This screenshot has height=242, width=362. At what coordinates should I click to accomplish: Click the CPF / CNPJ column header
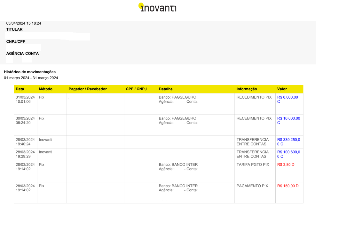pos(136,89)
